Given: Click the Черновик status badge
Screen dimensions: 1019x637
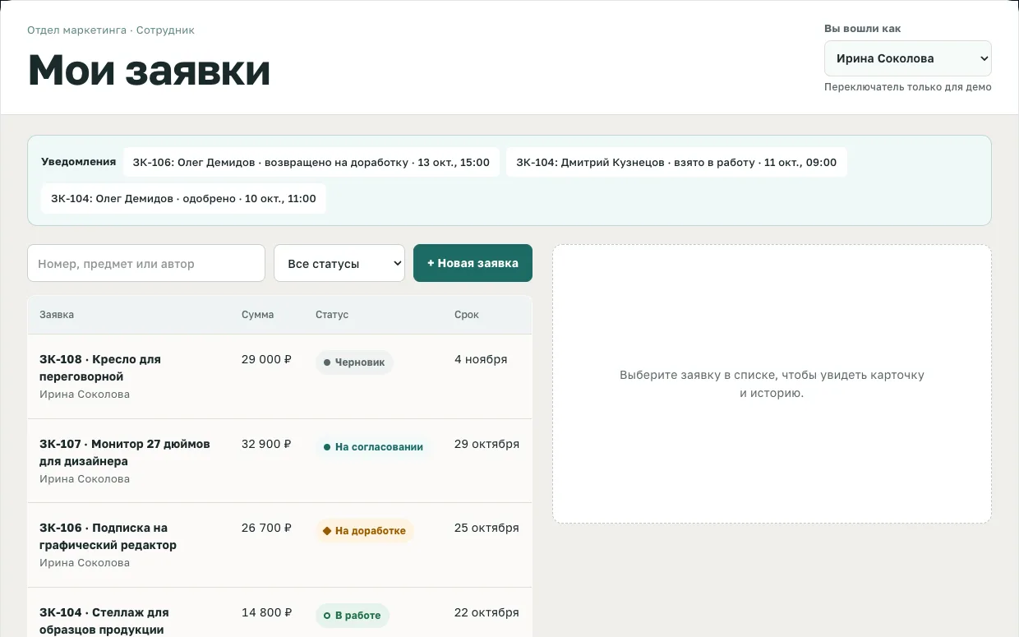Looking at the screenshot, I should (x=354, y=362).
